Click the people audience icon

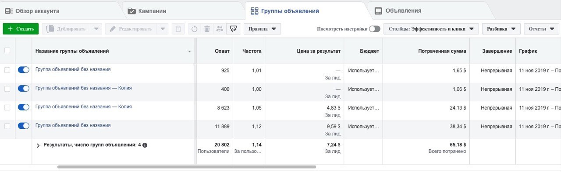click(220, 29)
